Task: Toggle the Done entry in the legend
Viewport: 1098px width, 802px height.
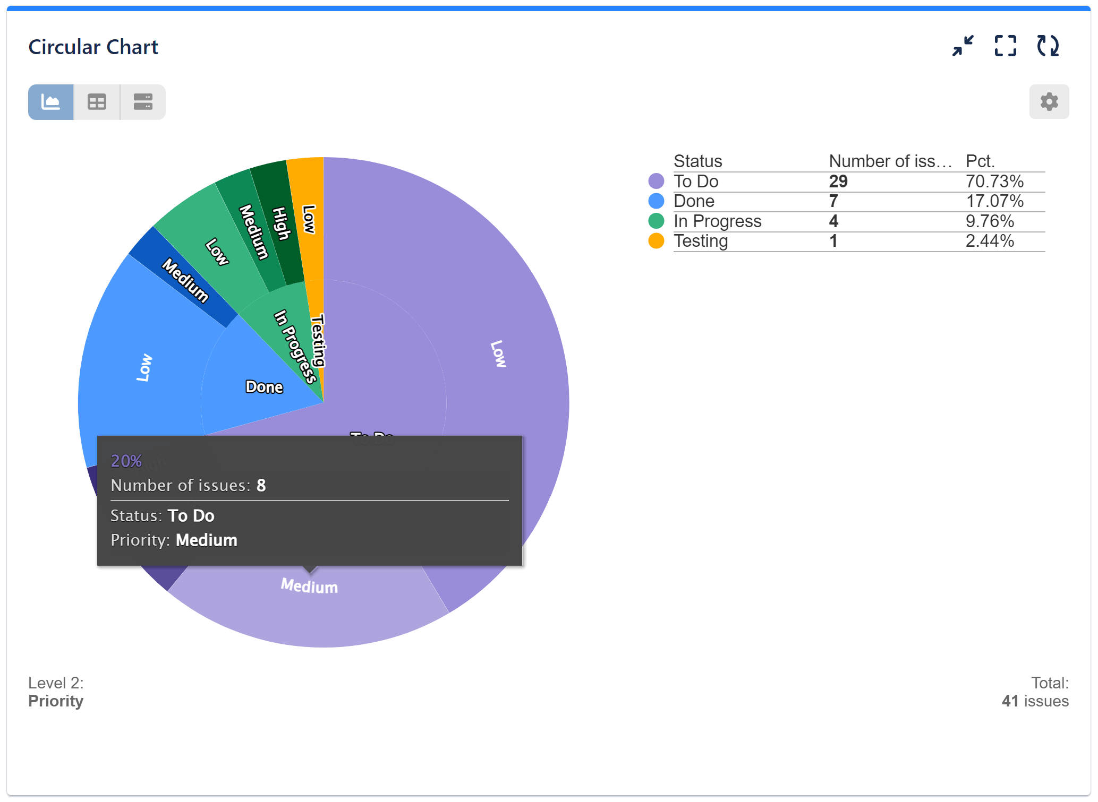Action: point(694,201)
